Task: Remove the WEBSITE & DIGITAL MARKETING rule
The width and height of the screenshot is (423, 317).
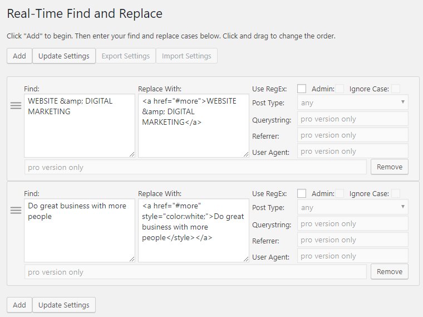Action: [x=390, y=167]
